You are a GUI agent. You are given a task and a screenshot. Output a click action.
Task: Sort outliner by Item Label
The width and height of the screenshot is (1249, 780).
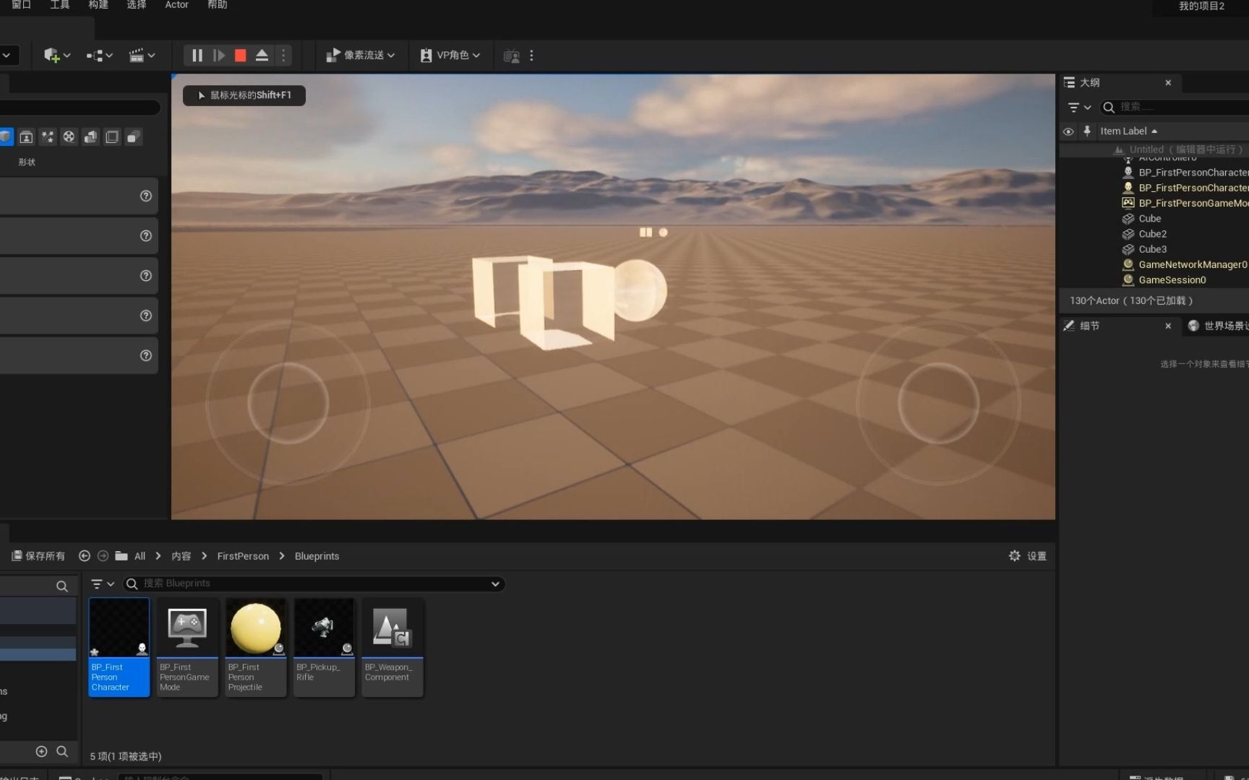(x=1128, y=131)
